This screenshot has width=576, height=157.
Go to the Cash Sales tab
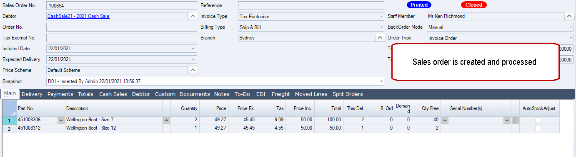click(113, 94)
